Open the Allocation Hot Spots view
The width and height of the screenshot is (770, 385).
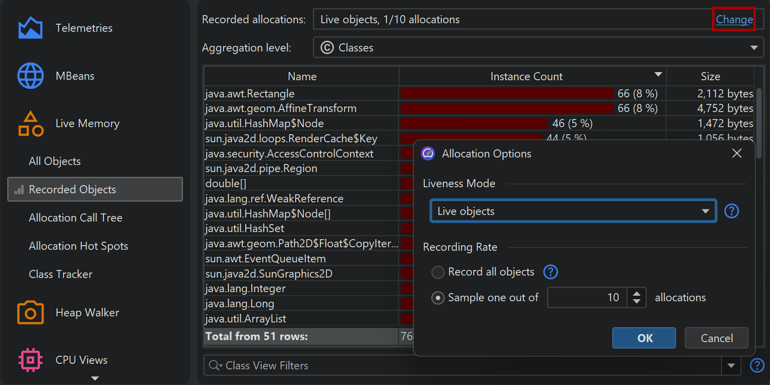point(78,246)
